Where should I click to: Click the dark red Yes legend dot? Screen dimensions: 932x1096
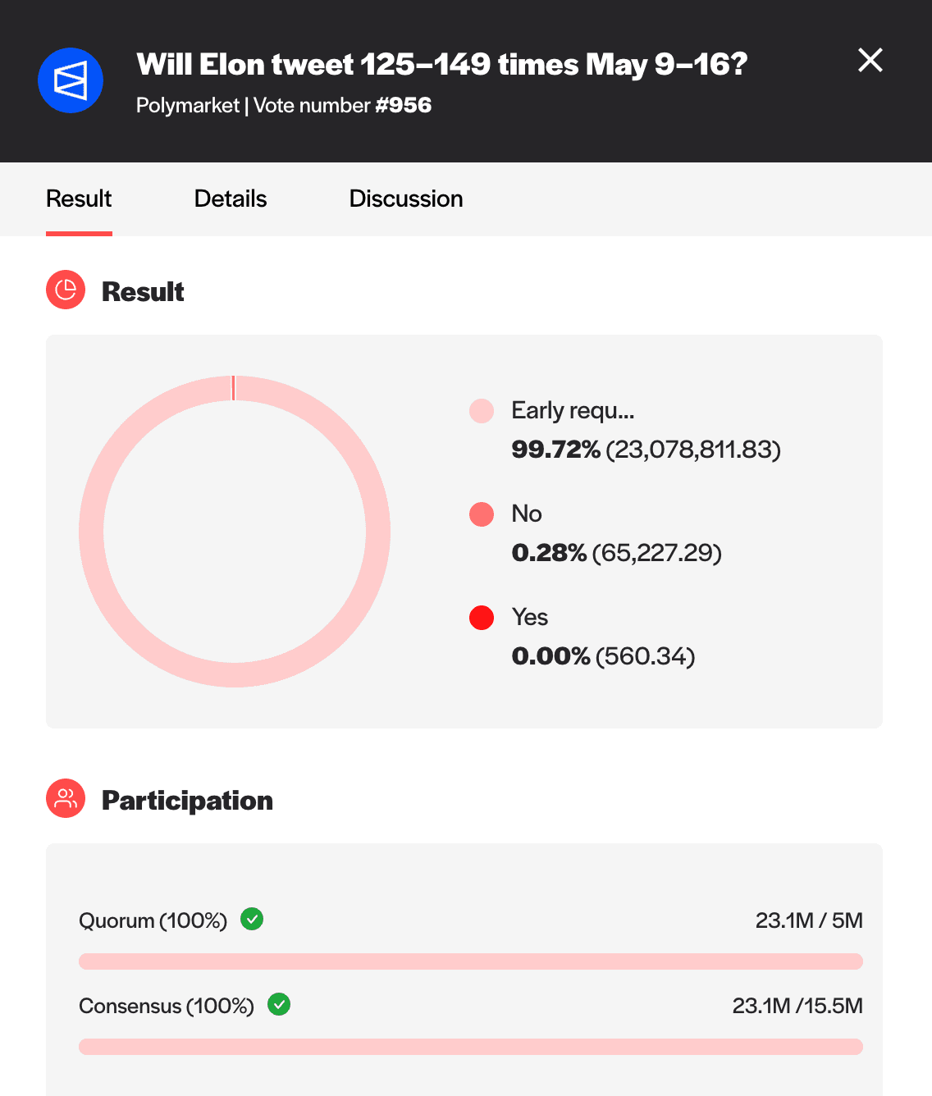pos(482,618)
